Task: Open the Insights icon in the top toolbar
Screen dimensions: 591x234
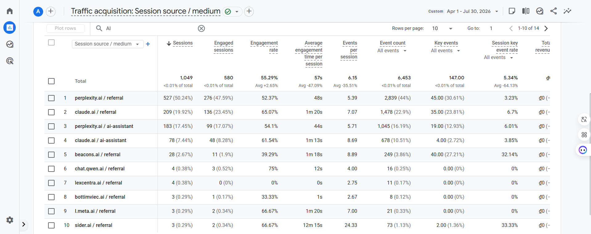Action: pyautogui.click(x=540, y=11)
